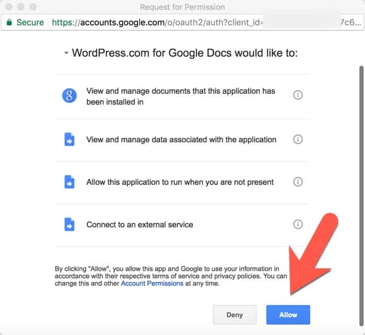Click the document icon beside "Connect to an external service"
The height and width of the screenshot is (335, 365).
coord(69,224)
